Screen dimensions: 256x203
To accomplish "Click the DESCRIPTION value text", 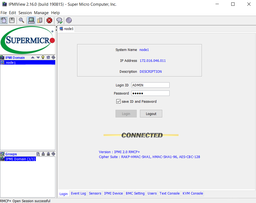I will (151, 72).
